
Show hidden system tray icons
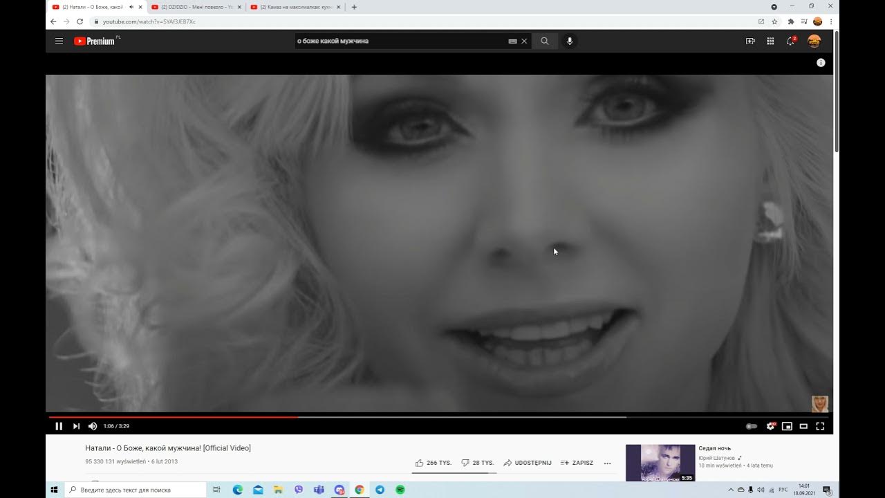tap(731, 490)
